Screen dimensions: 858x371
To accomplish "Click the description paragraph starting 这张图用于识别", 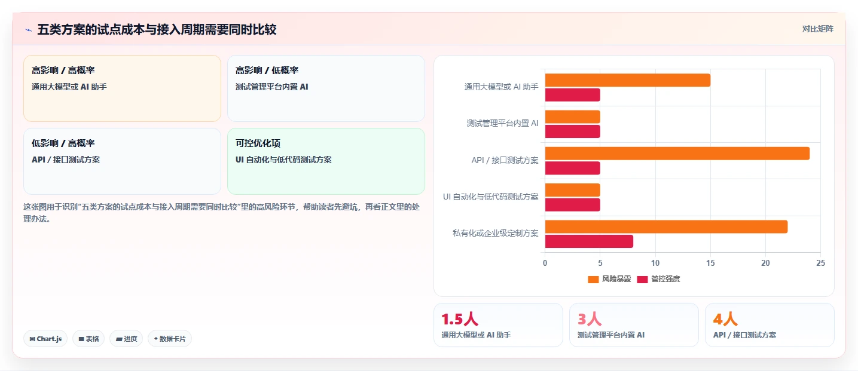I will (x=220, y=213).
